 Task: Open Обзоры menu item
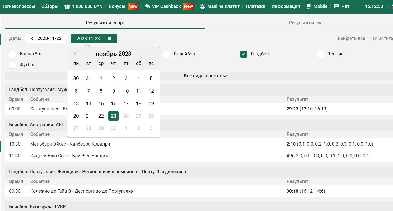50,6
